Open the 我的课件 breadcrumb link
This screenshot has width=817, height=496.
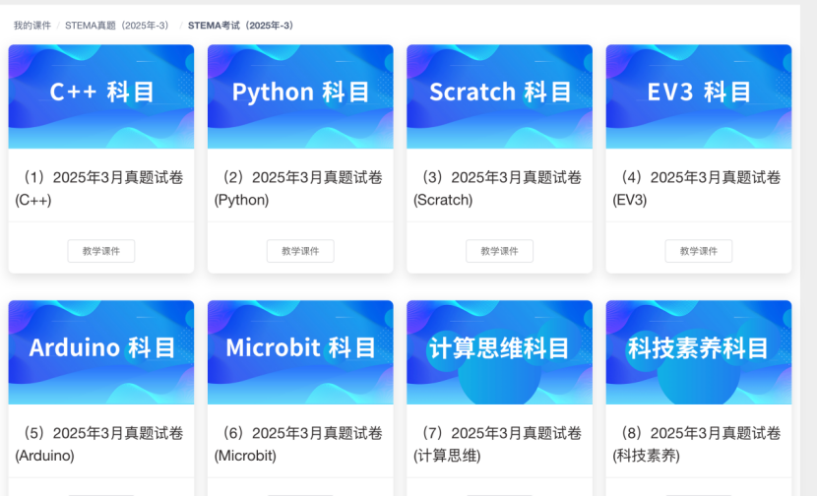coord(32,26)
